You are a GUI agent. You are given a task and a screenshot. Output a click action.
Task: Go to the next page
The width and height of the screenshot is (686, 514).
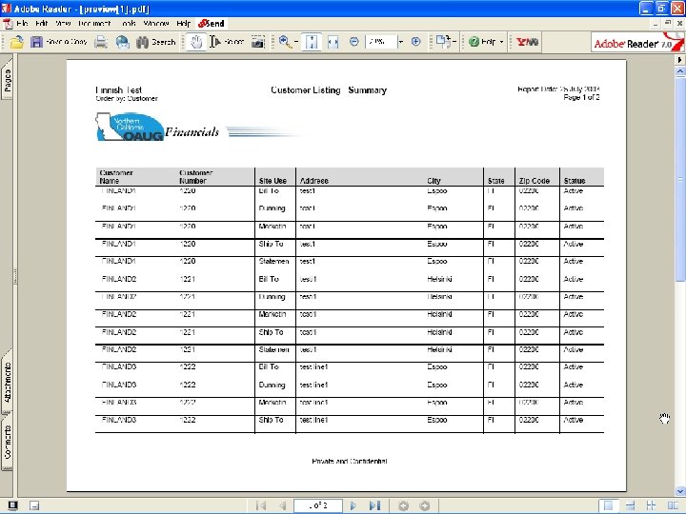tap(353, 505)
